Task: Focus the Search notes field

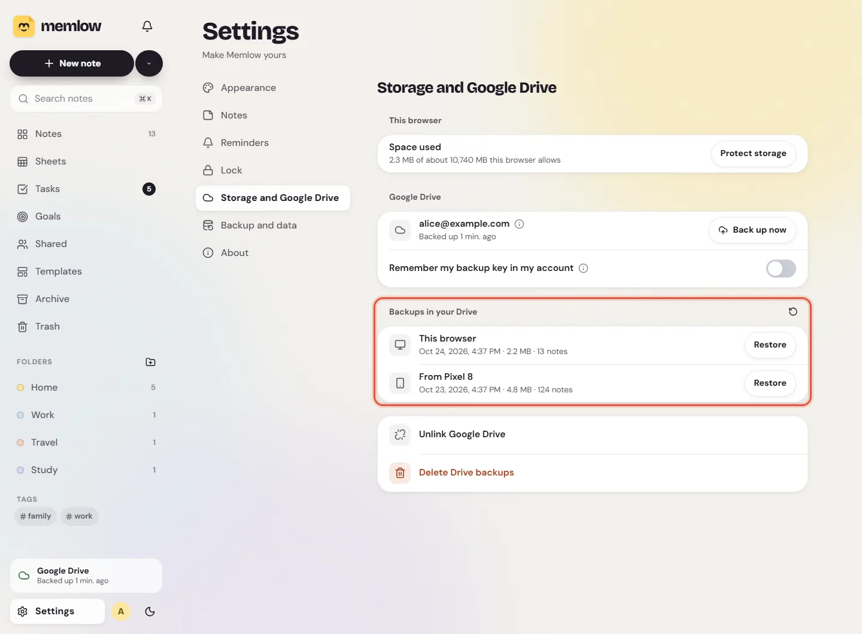Action: [x=86, y=99]
